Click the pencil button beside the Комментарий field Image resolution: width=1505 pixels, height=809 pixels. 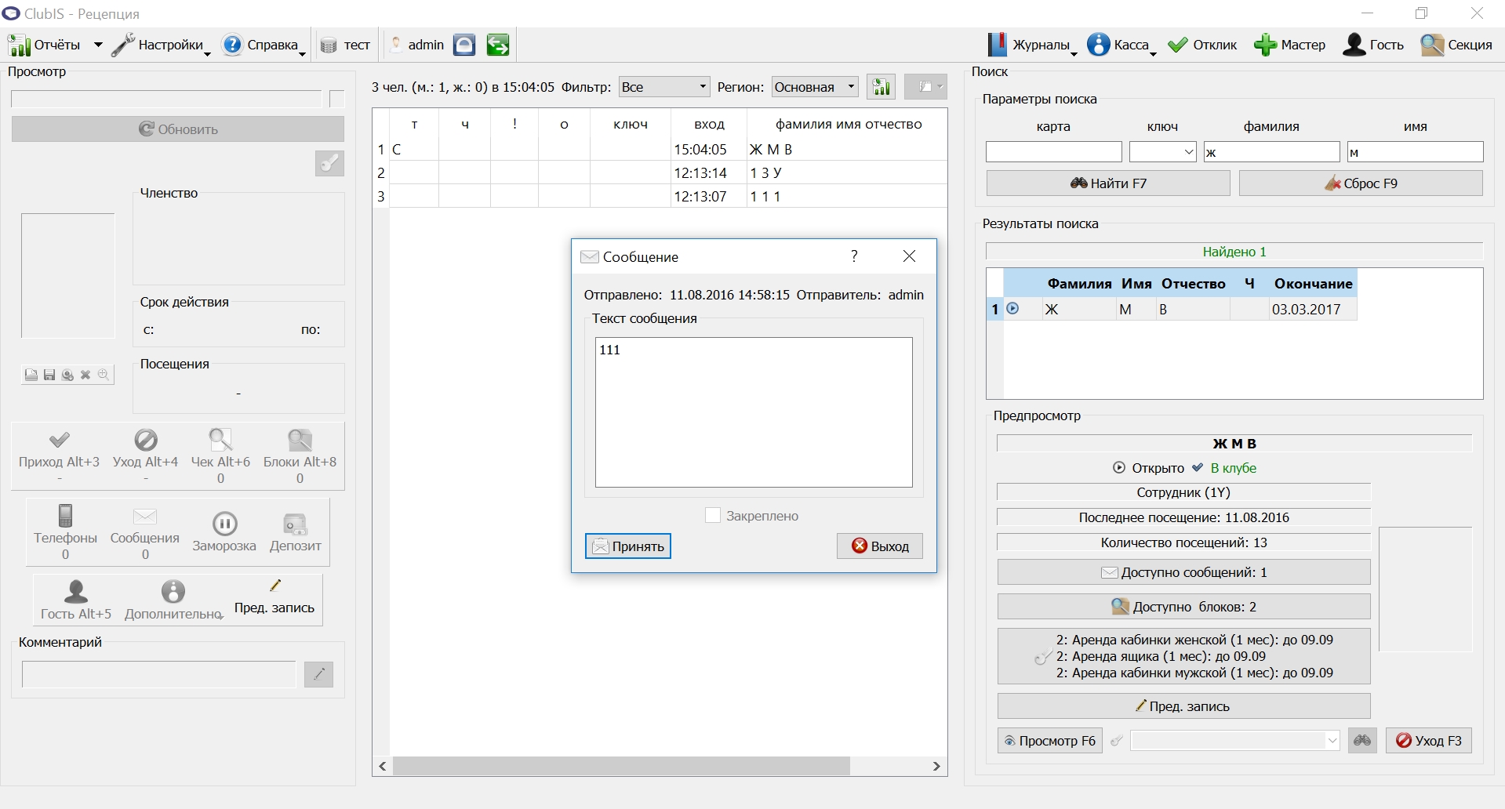[x=318, y=674]
